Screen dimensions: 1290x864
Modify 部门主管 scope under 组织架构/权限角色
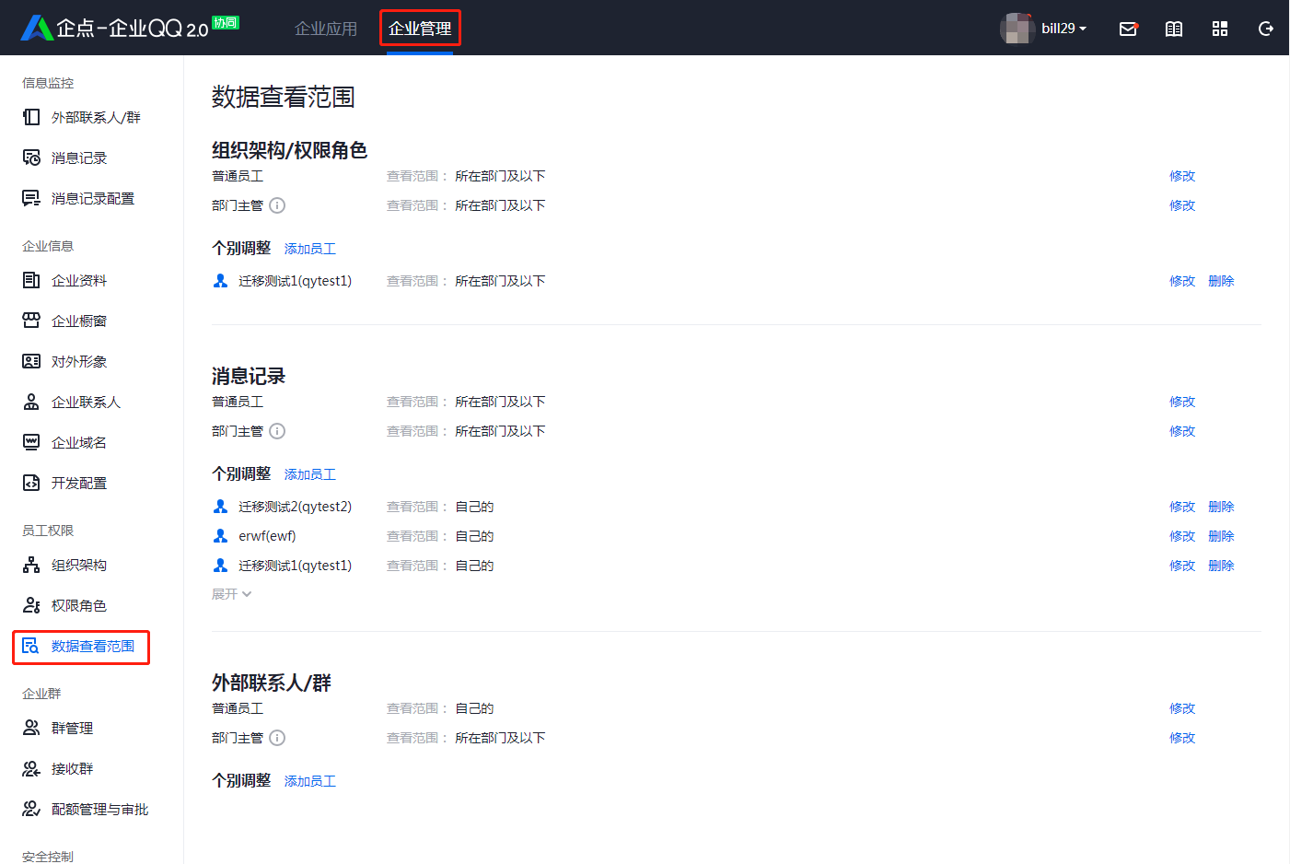(1182, 205)
